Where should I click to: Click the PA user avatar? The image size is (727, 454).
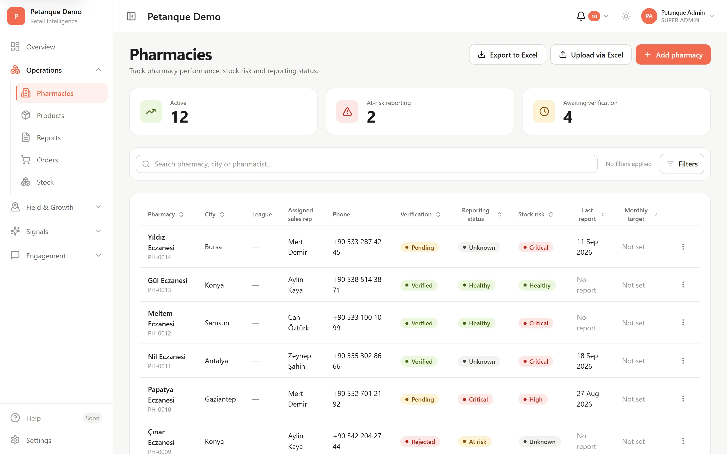649,16
